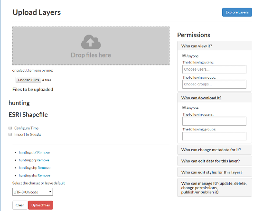Click the Explore Layers button
Viewport: 263px width, 211px height.
pyautogui.click(x=237, y=12)
